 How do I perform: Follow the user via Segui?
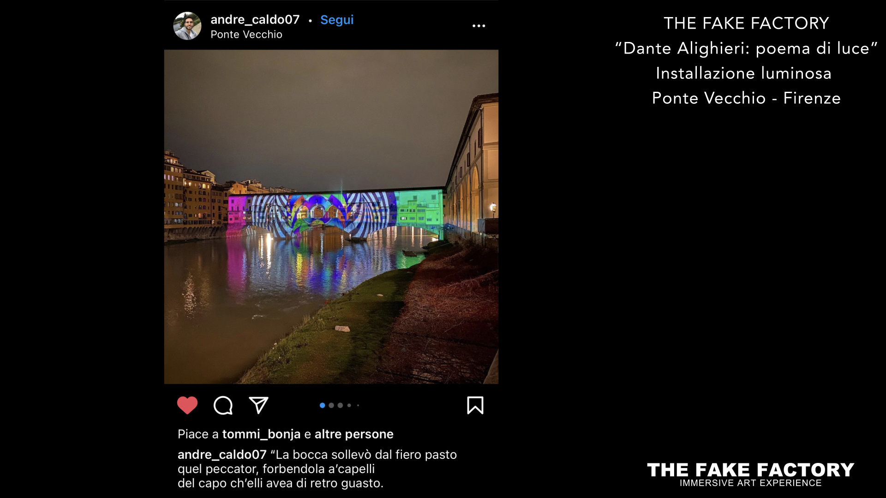click(337, 20)
